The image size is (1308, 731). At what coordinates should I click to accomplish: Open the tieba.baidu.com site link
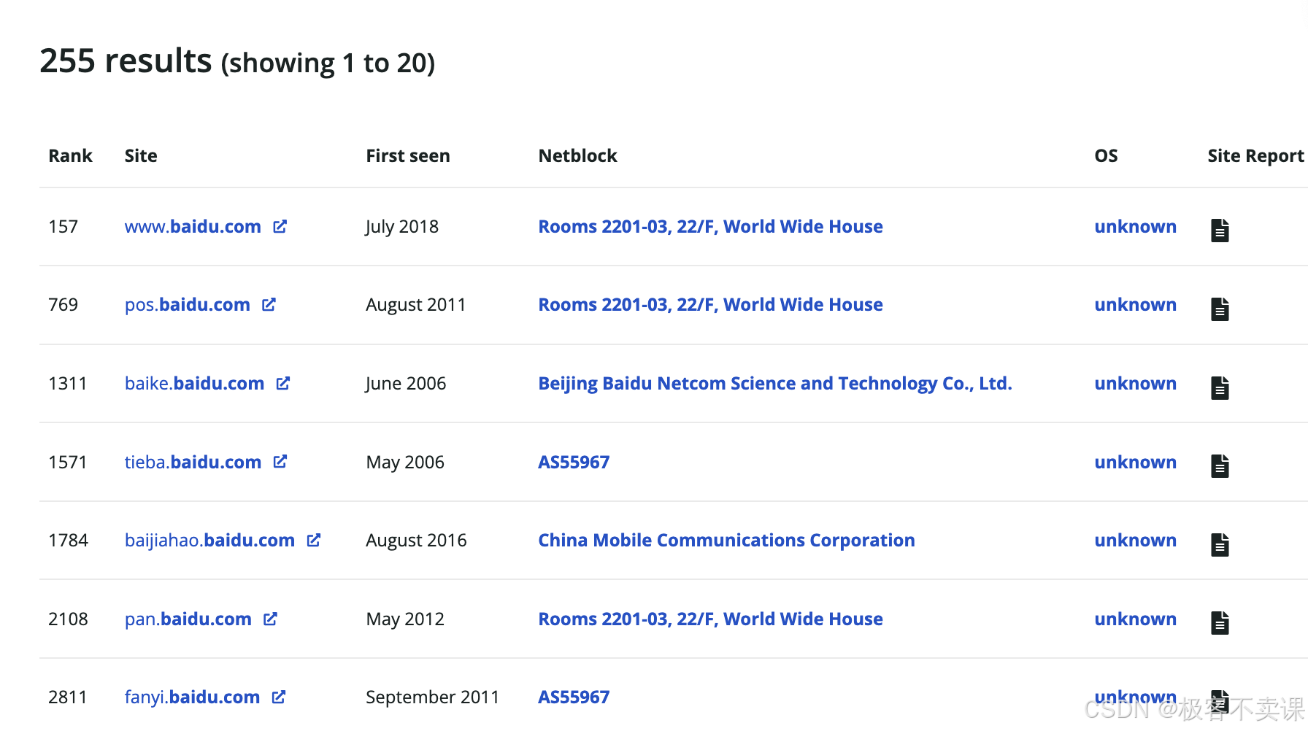click(193, 463)
